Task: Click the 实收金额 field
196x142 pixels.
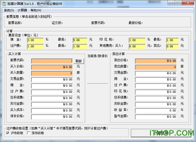Action: click(156, 104)
